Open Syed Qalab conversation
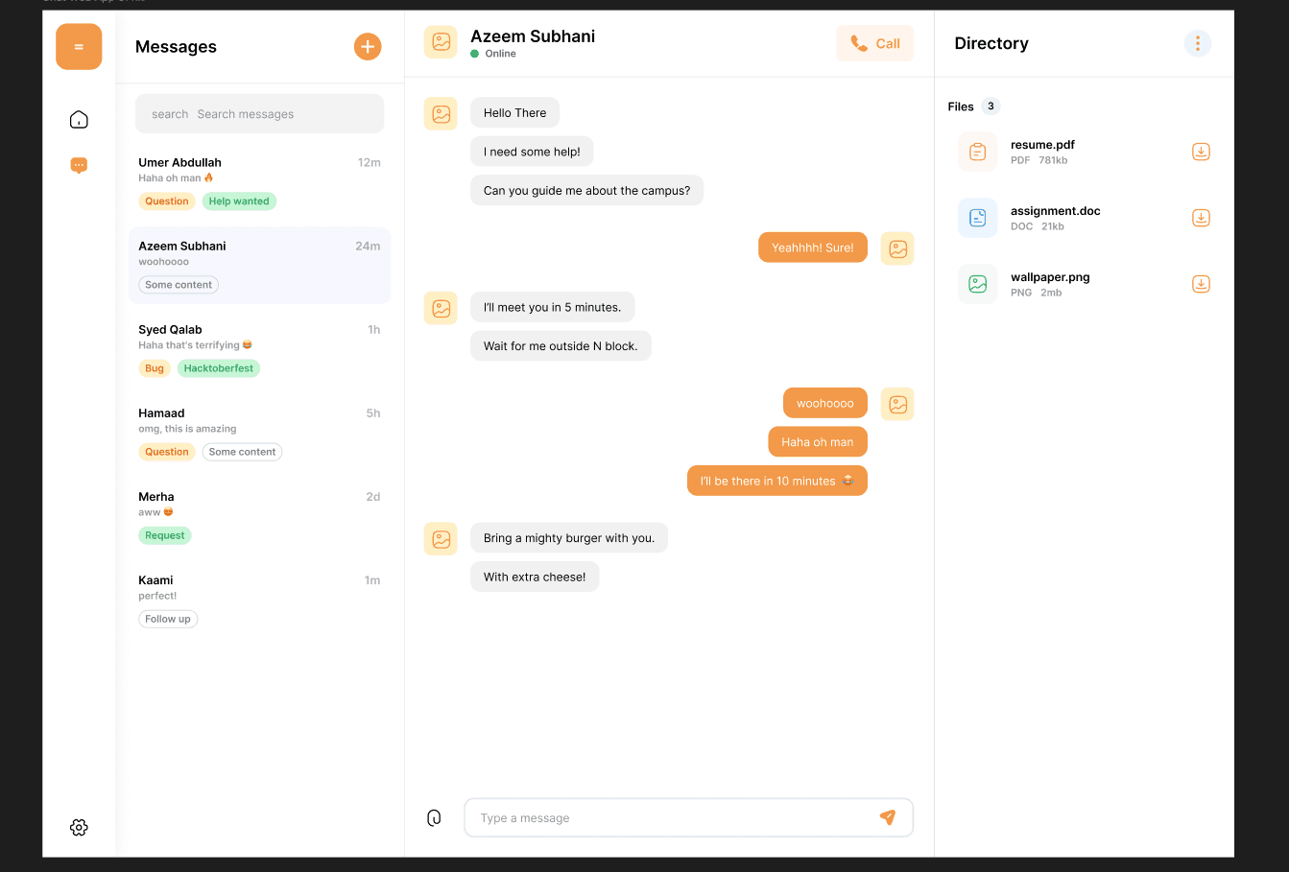 click(259, 348)
